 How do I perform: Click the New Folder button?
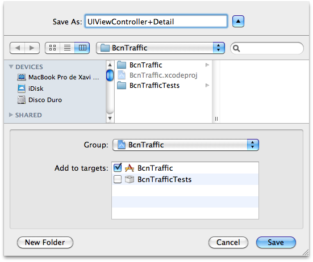[x=45, y=243]
